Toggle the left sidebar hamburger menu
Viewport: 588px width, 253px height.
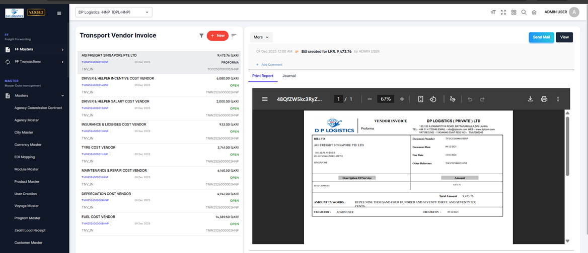coord(59,13)
